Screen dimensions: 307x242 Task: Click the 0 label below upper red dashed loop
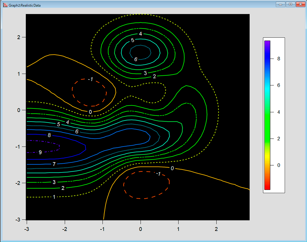(x=90, y=112)
